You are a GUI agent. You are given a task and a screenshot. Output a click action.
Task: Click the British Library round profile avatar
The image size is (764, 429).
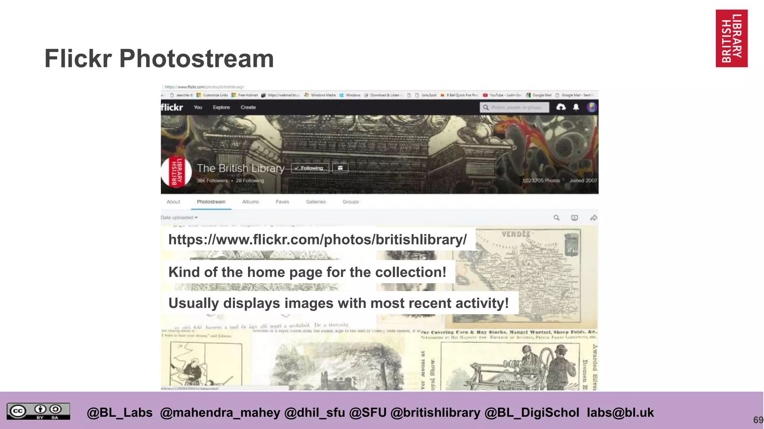(176, 172)
